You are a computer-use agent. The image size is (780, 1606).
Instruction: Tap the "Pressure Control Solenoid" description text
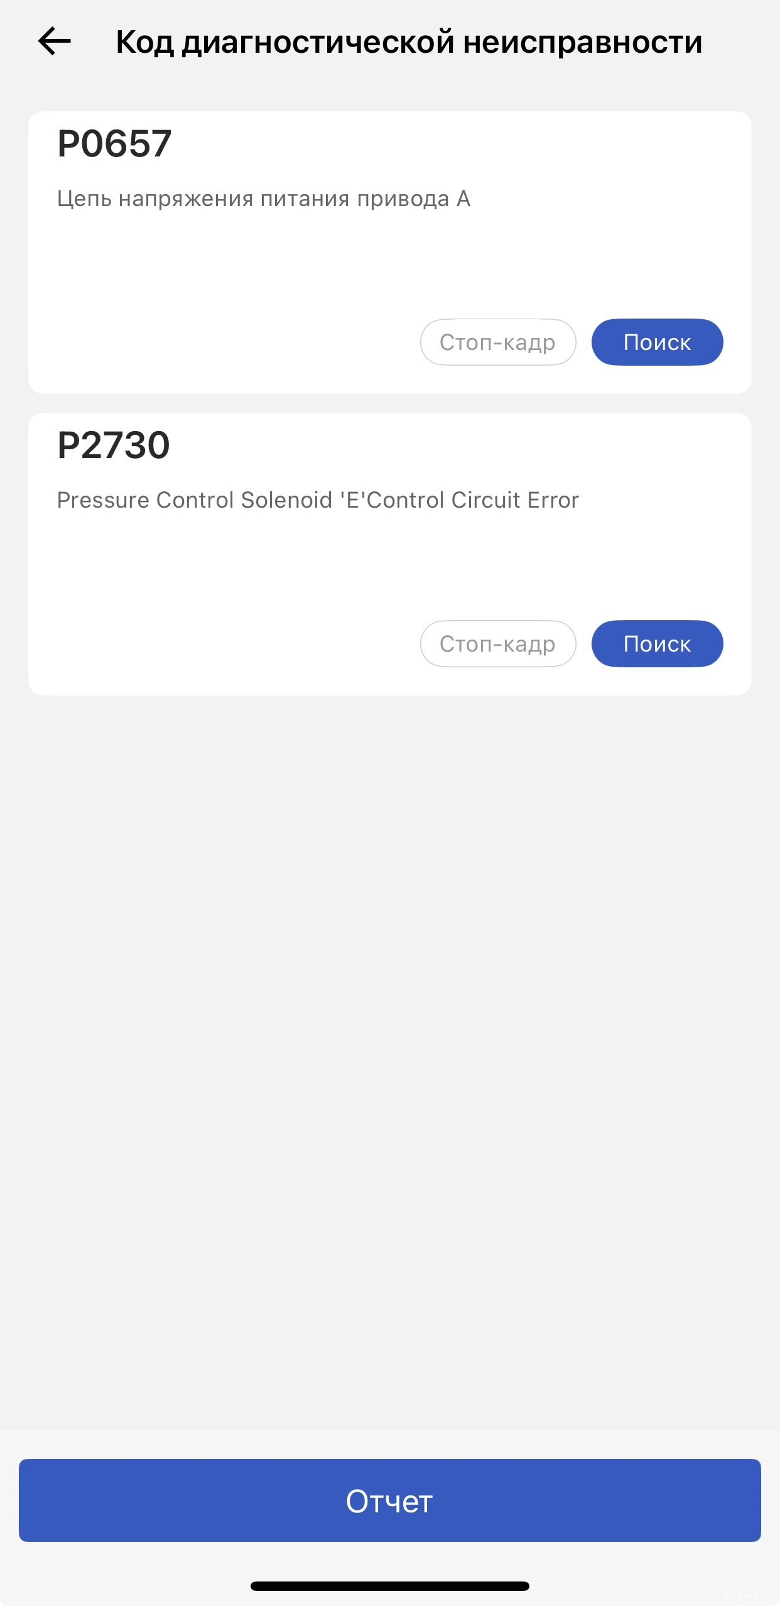[x=318, y=500]
